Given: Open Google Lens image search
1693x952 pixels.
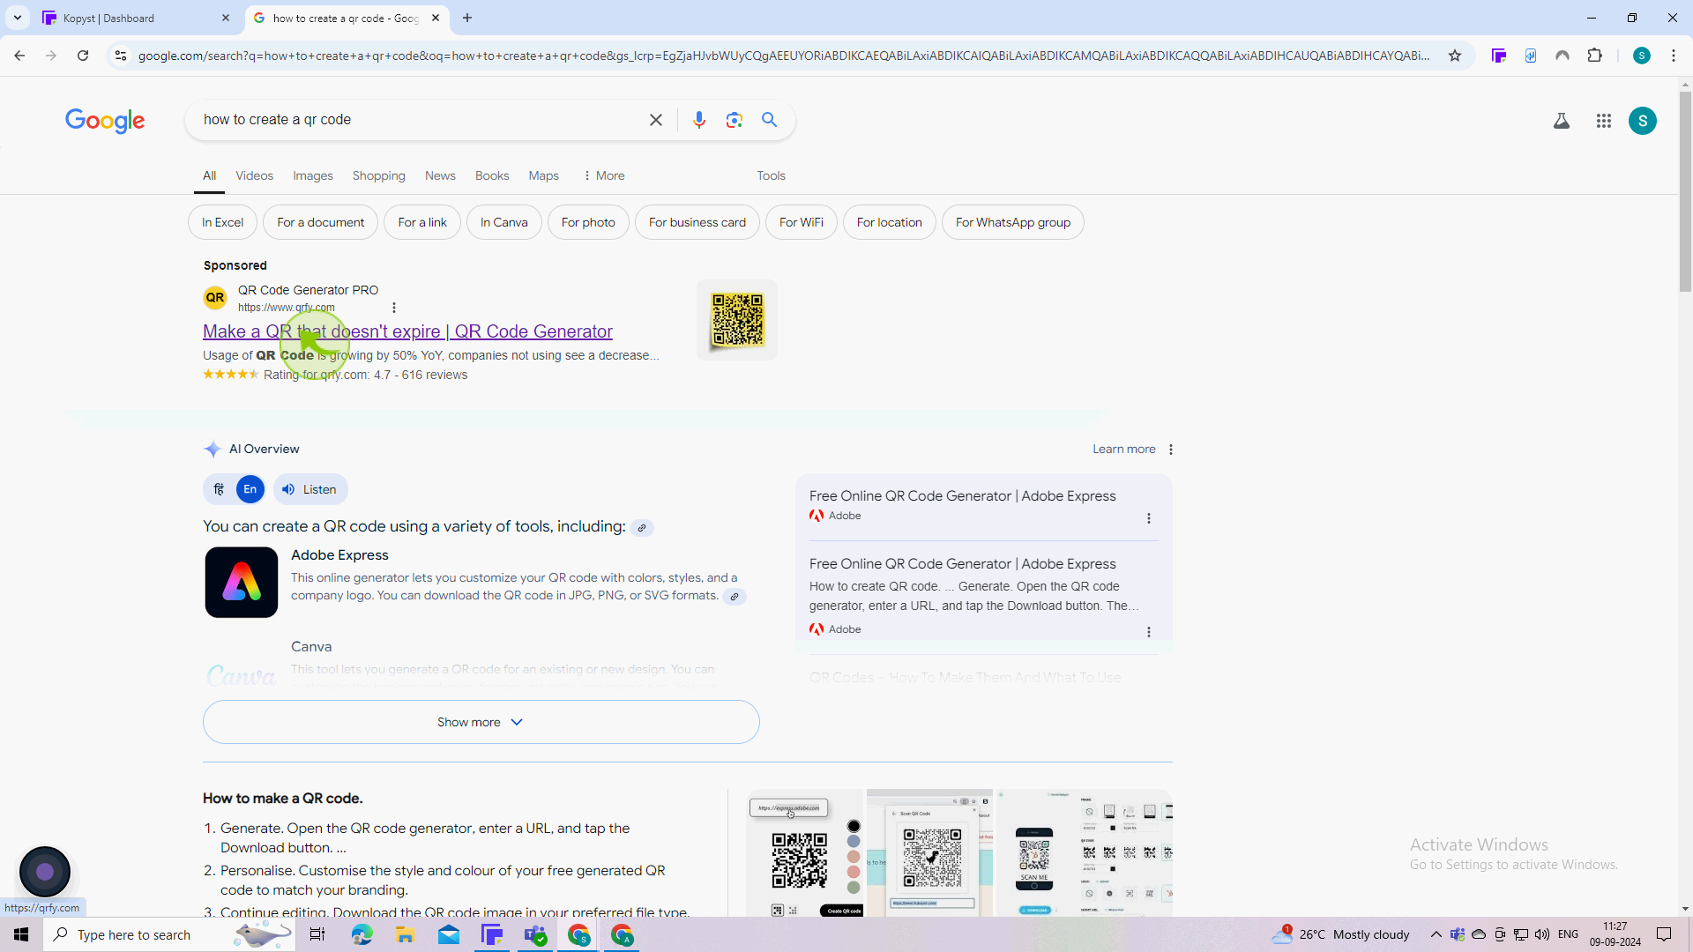Looking at the screenshot, I should coord(735,120).
